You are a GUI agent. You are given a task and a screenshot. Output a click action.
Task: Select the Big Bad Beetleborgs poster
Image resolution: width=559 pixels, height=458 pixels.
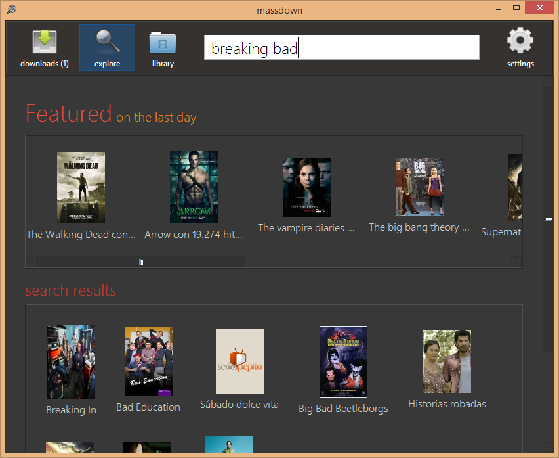pyautogui.click(x=343, y=361)
